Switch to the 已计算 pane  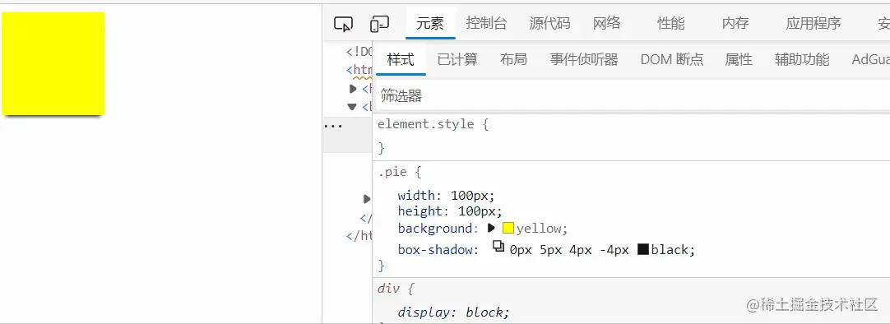click(457, 59)
